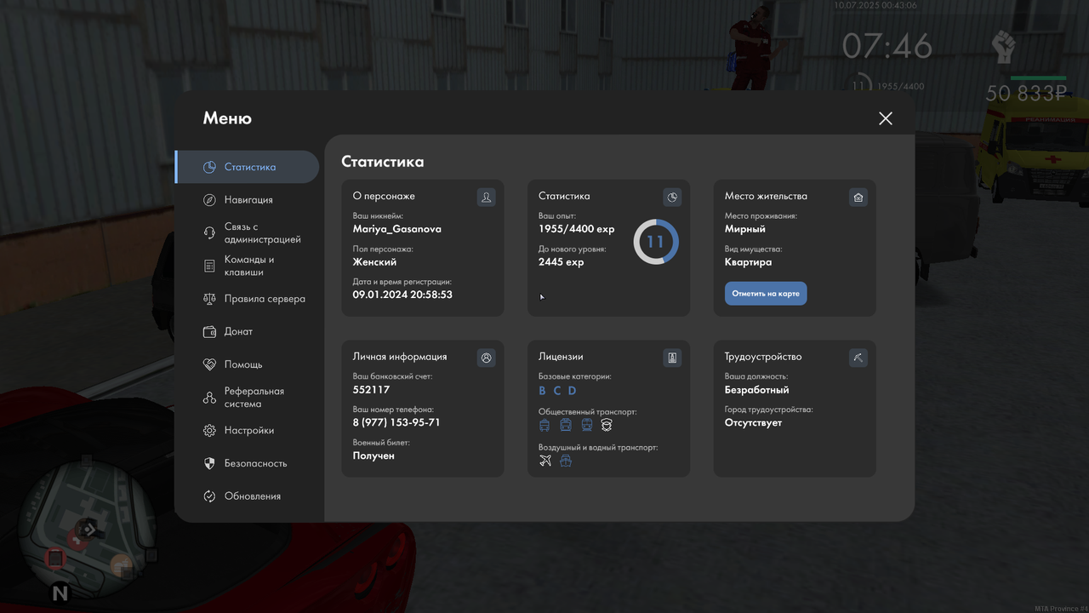Click the category C license letter
Image resolution: width=1089 pixels, height=613 pixels.
pos(557,391)
